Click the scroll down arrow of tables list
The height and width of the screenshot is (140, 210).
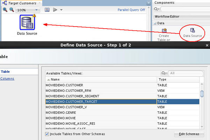202,127
